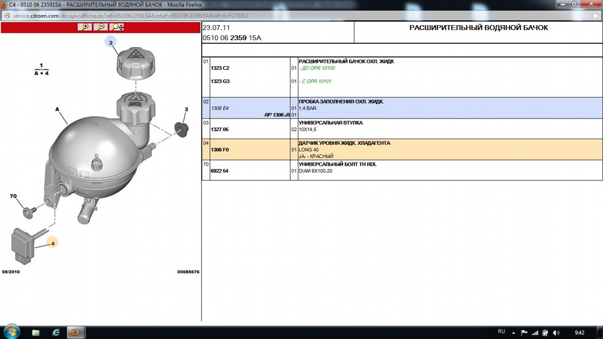The image size is (603, 339).
Task: Open the power/battery tray icon
Action: [x=545, y=333]
